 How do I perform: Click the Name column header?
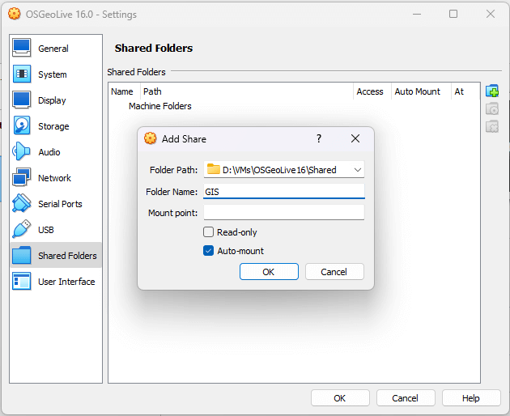coord(122,91)
